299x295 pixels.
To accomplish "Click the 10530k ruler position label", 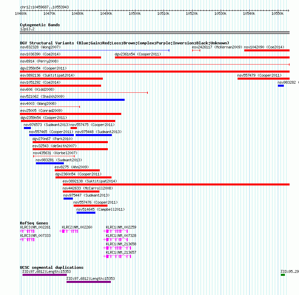I will [x=220, y=13].
